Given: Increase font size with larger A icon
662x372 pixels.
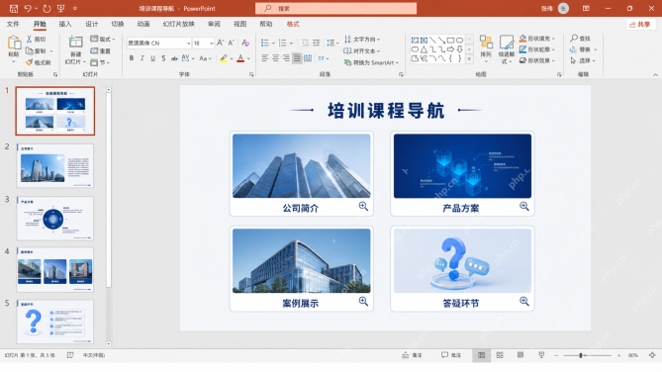Looking at the screenshot, I should coord(220,43).
